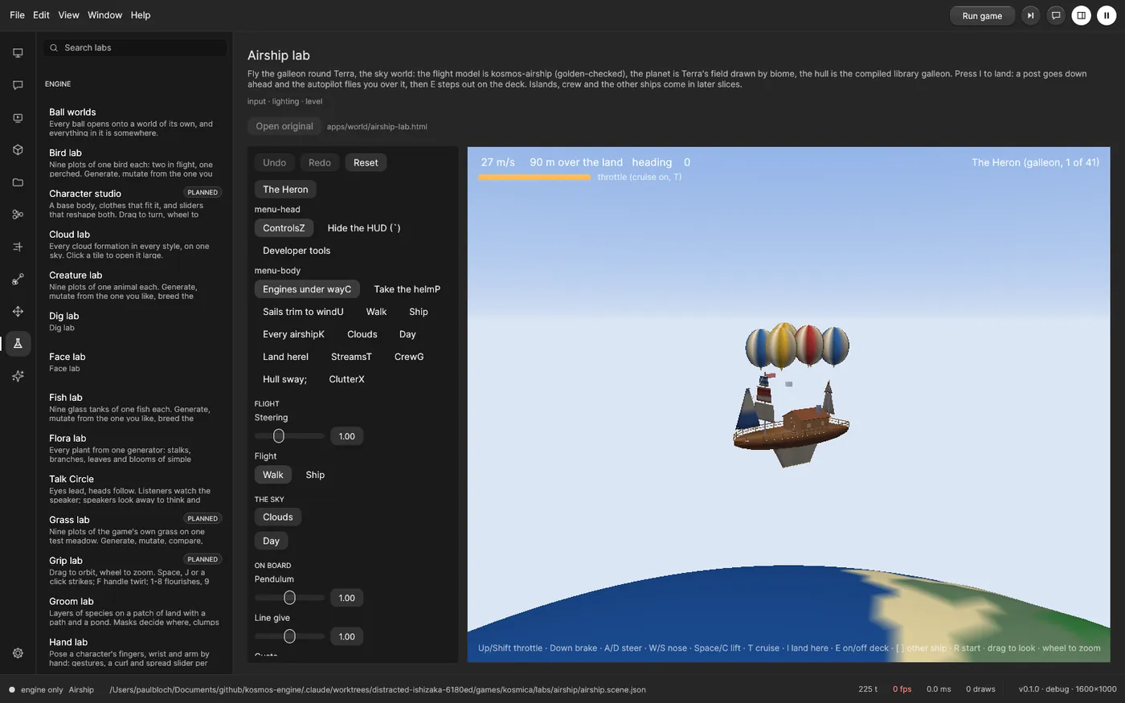Click the monitor icon at top of sidebar
The height and width of the screenshot is (703, 1125).
(x=18, y=53)
